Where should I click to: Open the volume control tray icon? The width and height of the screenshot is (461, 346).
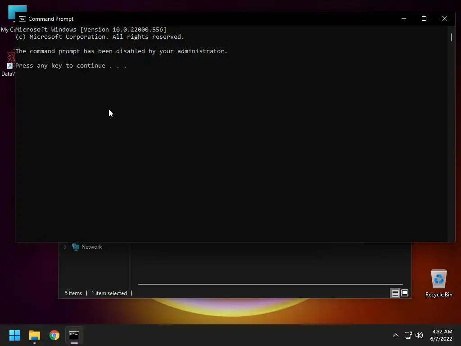[x=419, y=335]
